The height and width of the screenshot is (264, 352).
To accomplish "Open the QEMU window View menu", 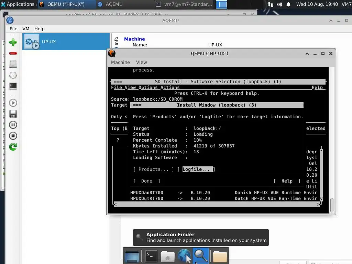I will coord(141,63).
